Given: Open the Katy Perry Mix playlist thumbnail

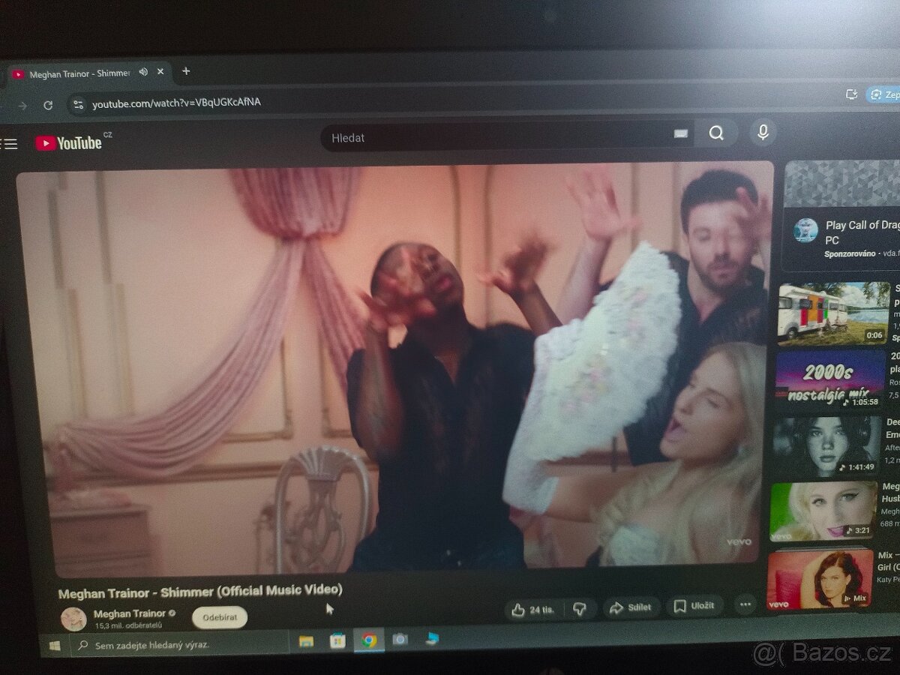Looking at the screenshot, I should pos(820,578).
